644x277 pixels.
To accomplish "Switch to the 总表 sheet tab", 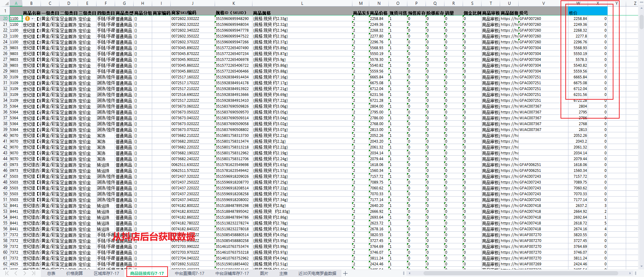I will (51, 274).
